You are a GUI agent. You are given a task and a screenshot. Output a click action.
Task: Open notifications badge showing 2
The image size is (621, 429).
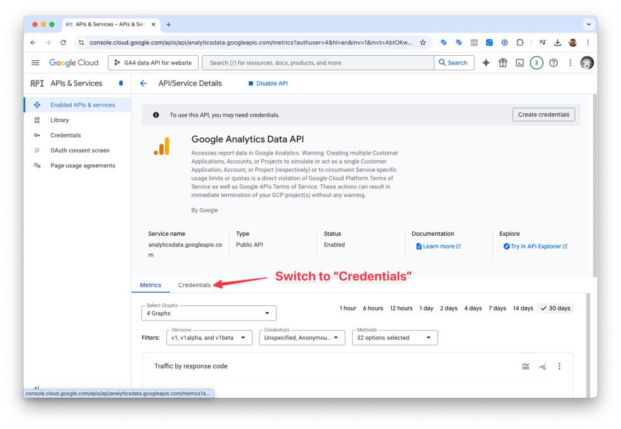[x=536, y=63]
